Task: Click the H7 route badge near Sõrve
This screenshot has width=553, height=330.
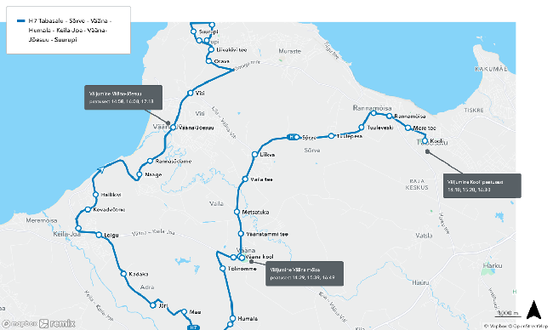Action: tap(292, 137)
